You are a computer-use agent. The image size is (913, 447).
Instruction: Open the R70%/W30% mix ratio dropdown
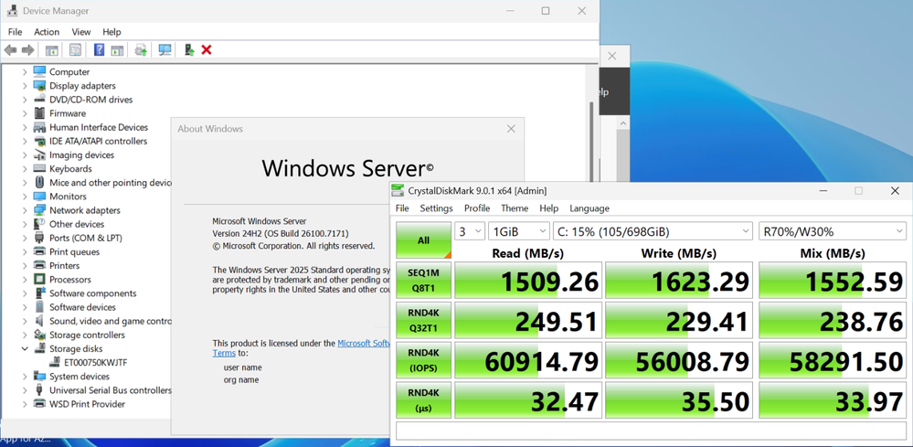pos(832,231)
